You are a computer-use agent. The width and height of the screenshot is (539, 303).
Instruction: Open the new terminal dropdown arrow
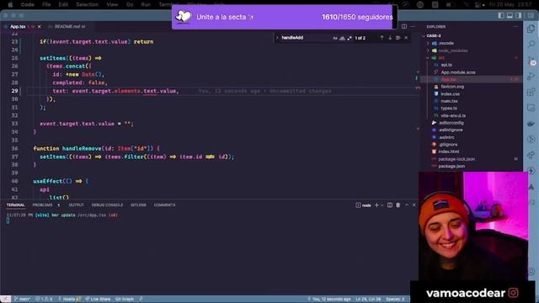point(382,205)
